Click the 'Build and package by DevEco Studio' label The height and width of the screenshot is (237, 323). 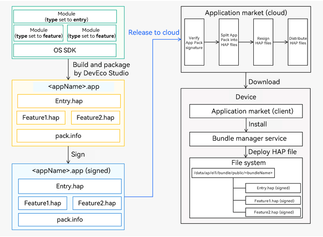(101, 69)
